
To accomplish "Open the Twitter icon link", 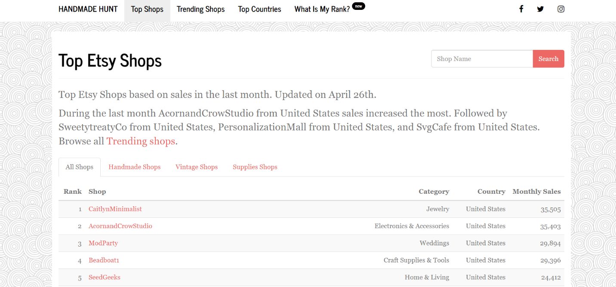I will click(540, 9).
